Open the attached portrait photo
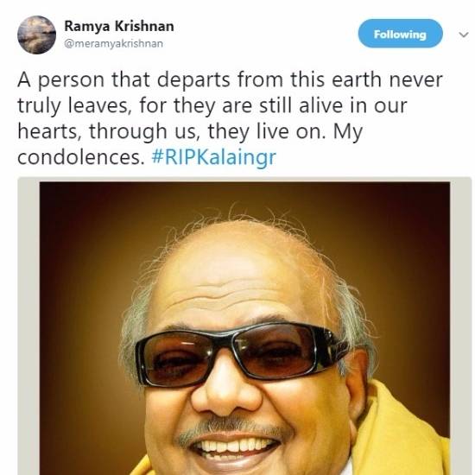Viewport: 475px width, 475px height. [x=244, y=328]
